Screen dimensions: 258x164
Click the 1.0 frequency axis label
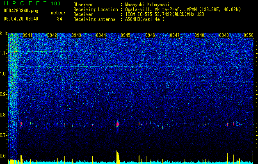[3, 74]
